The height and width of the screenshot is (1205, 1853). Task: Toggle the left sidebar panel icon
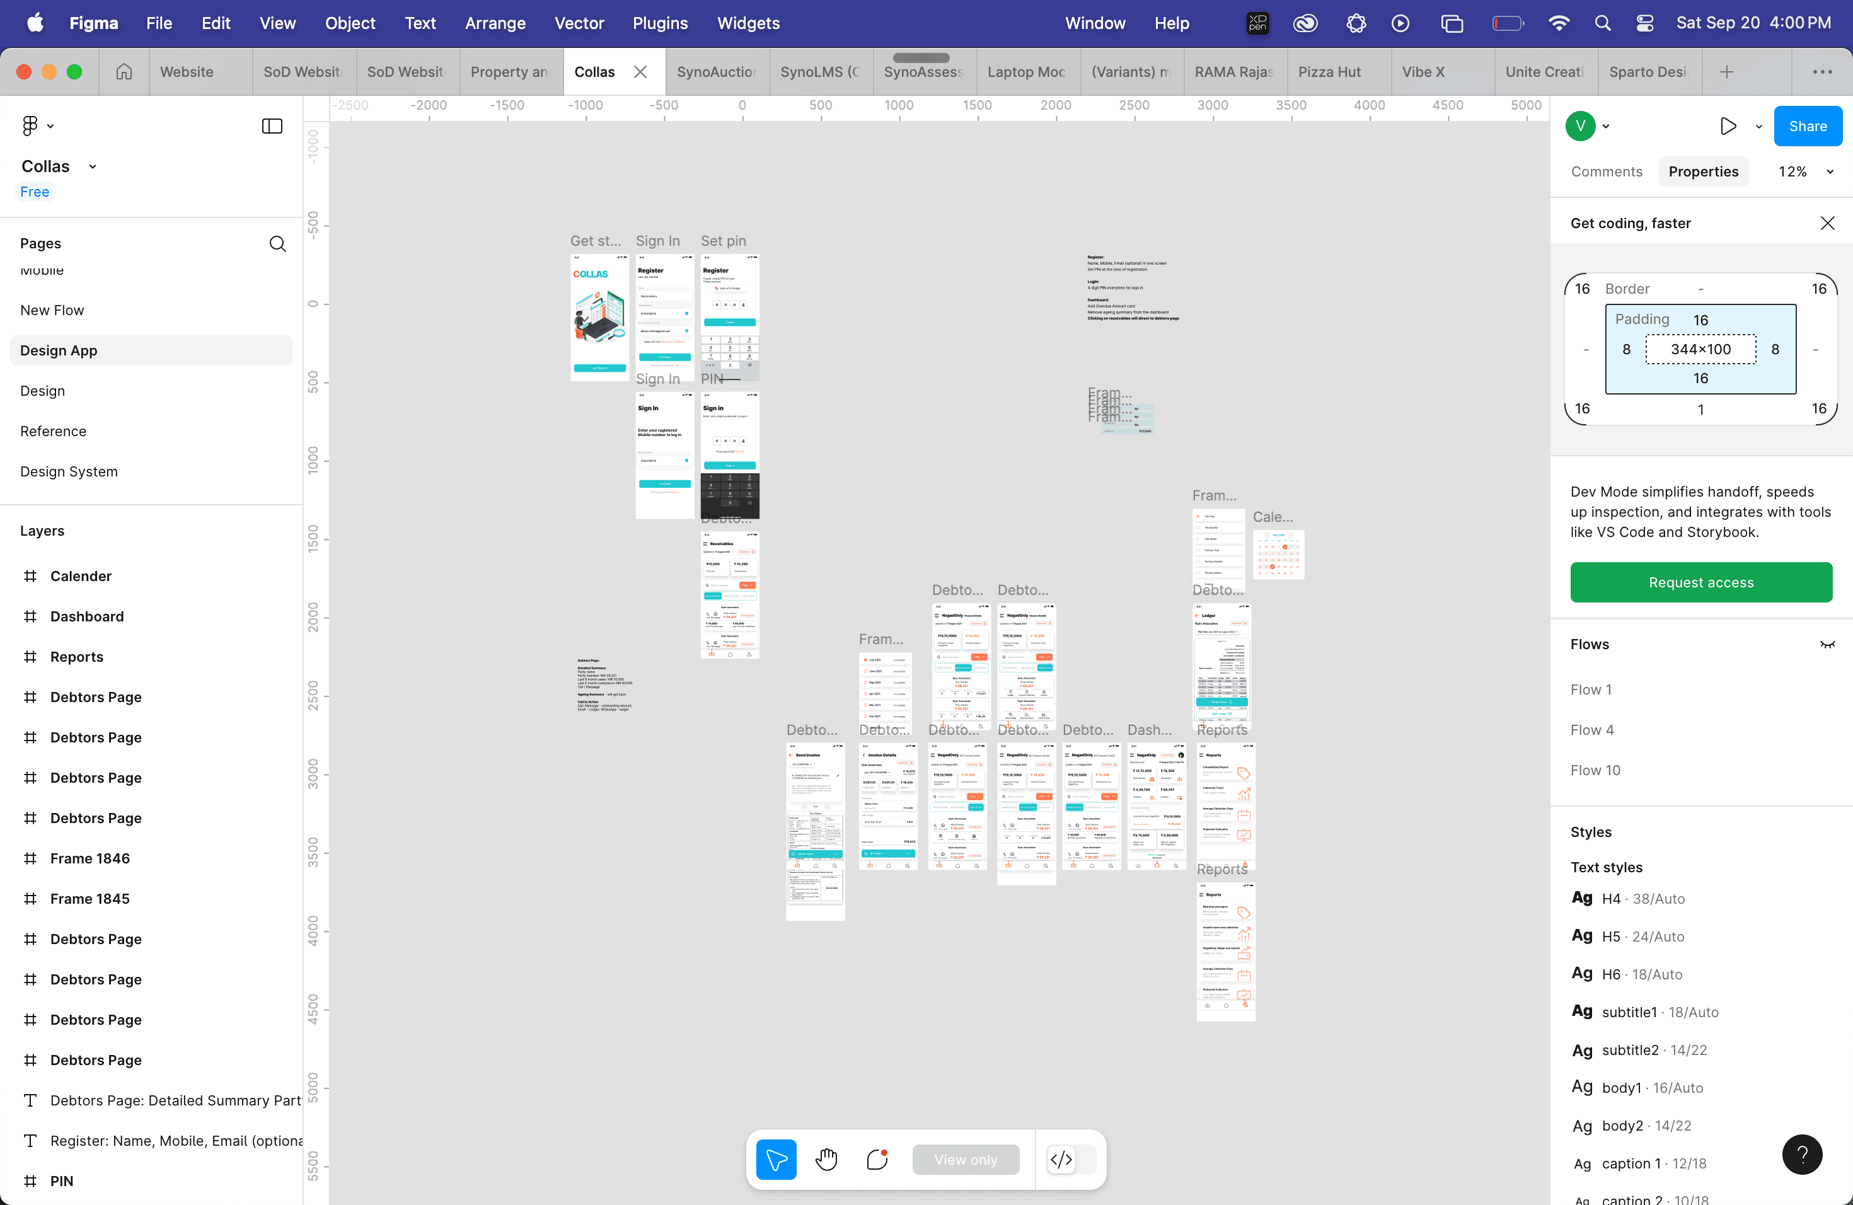272,126
